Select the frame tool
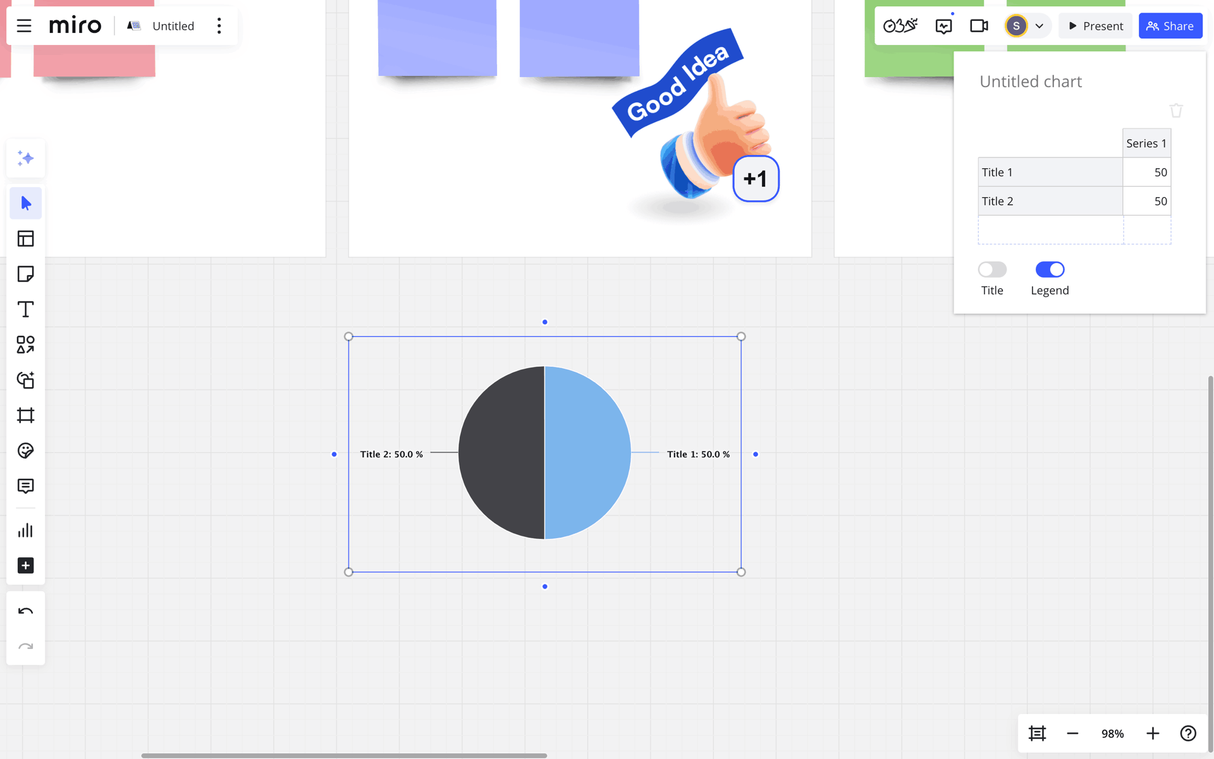The height and width of the screenshot is (759, 1214). 26,416
